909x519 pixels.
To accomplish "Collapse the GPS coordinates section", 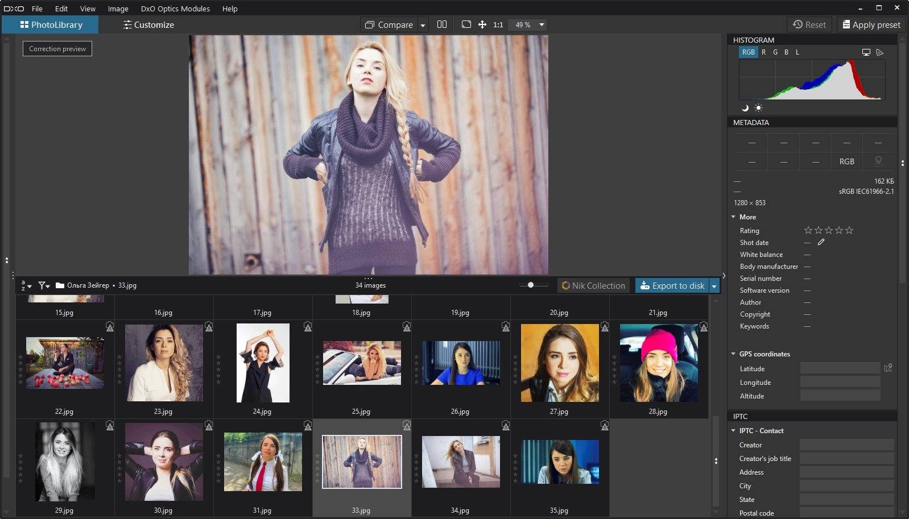I will click(x=734, y=354).
